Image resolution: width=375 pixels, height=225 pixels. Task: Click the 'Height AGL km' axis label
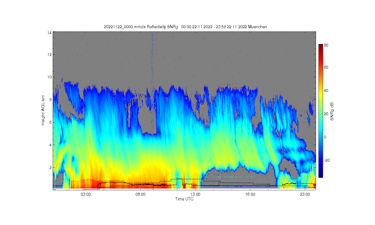[x=43, y=110]
